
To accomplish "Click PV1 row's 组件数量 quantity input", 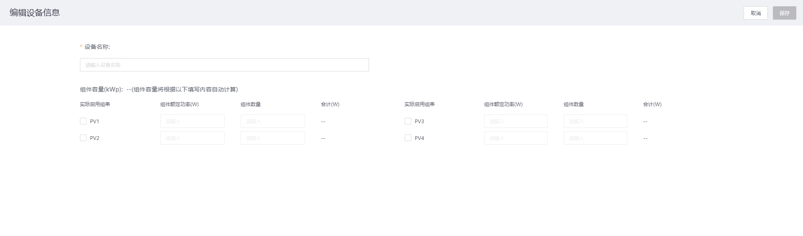I will pyautogui.click(x=272, y=121).
